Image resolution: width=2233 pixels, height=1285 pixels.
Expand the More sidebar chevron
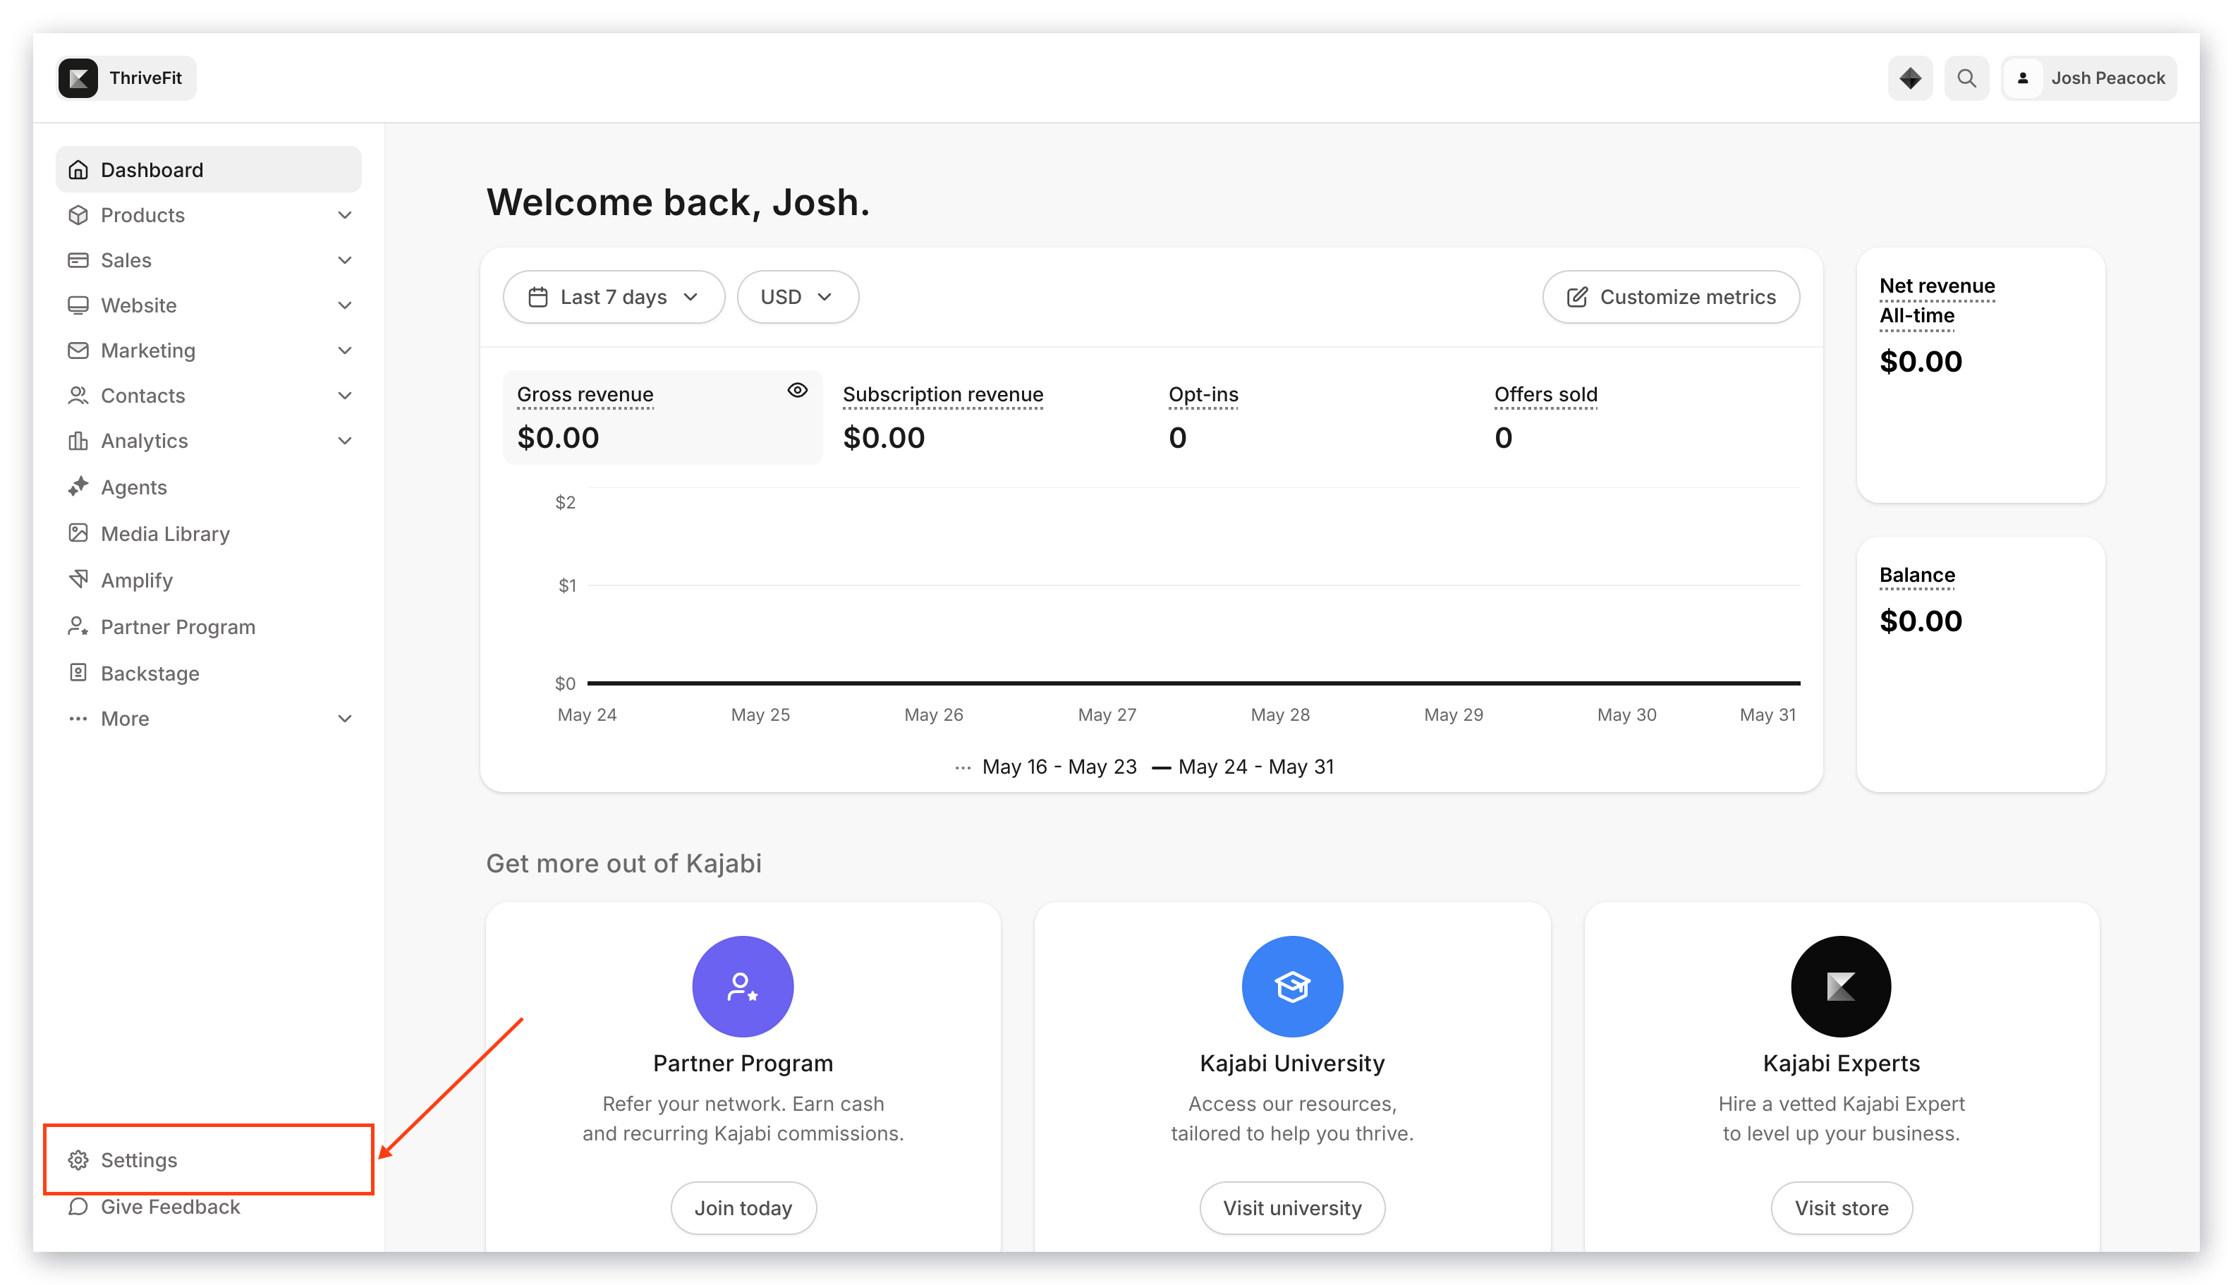[x=344, y=719]
